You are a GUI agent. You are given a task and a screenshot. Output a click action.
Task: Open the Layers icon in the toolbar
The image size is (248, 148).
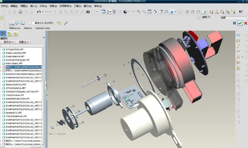point(166,12)
